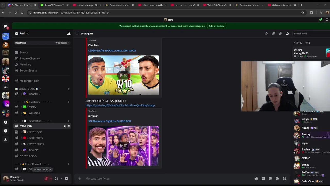Open edit channel gear on תוכן-להגיב
Screen dimensions: 330x186
click(69, 126)
